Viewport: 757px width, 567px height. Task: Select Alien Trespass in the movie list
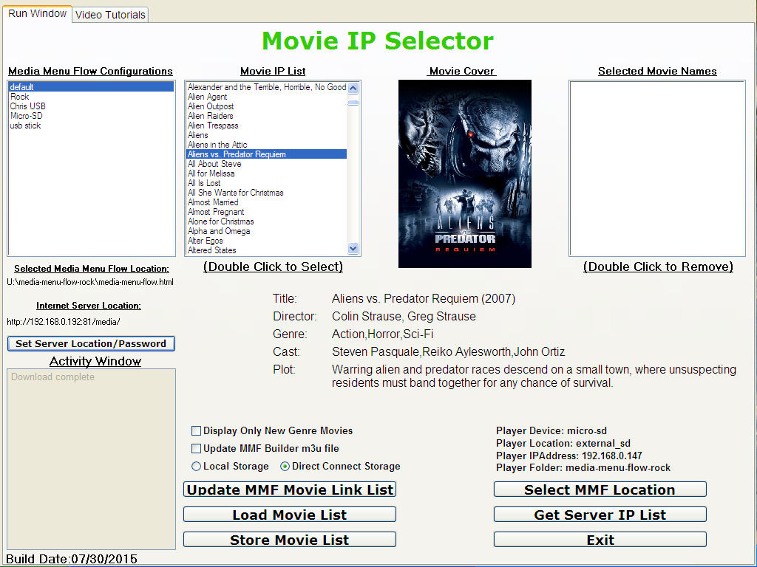266,126
